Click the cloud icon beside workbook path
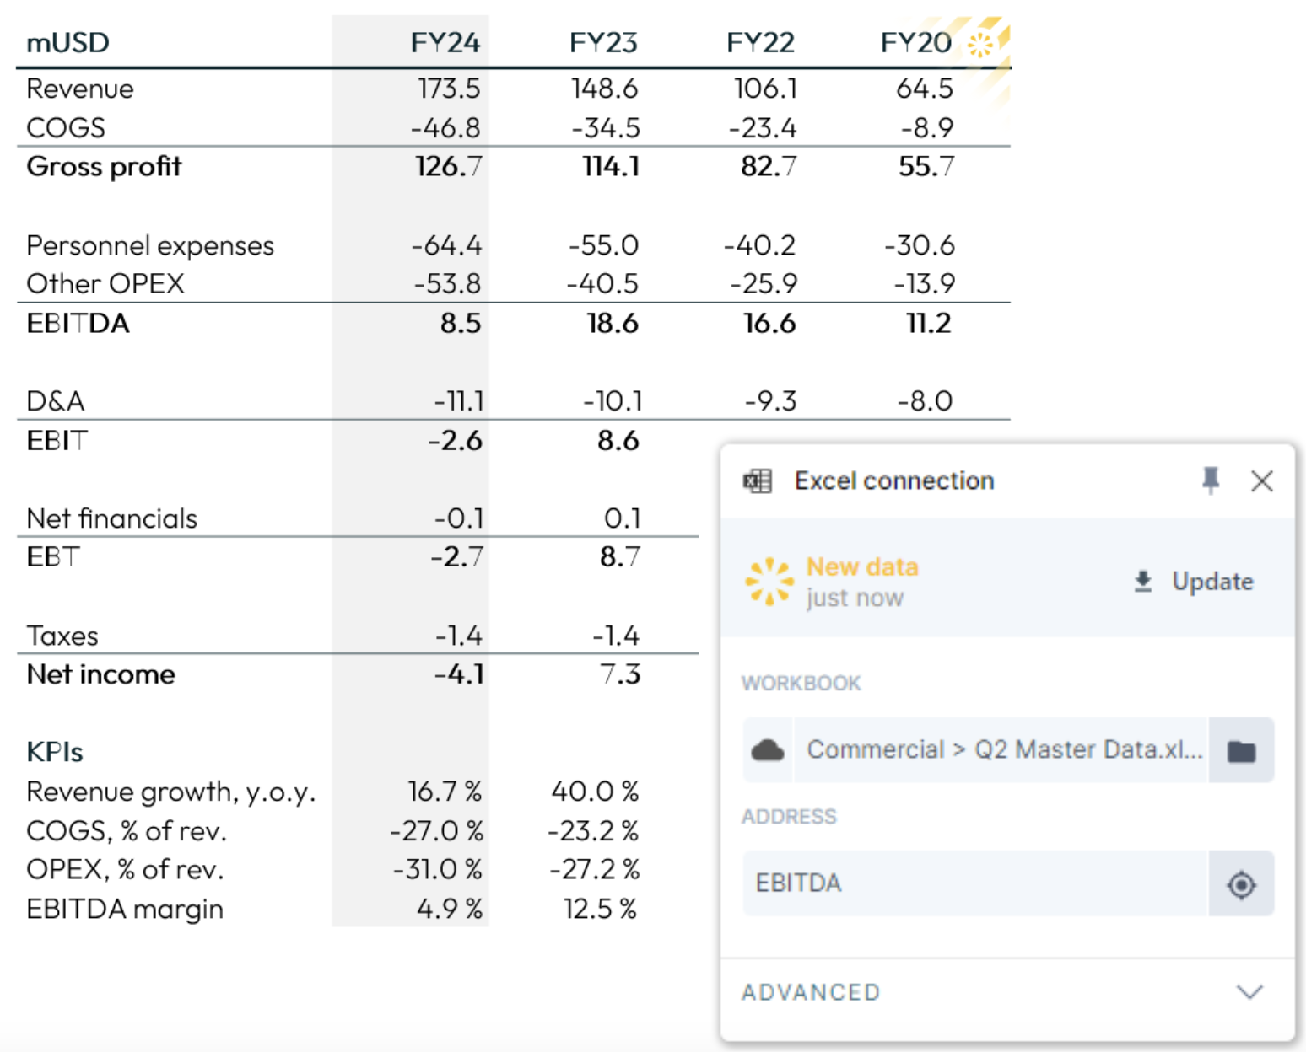1306x1052 pixels. 768,749
